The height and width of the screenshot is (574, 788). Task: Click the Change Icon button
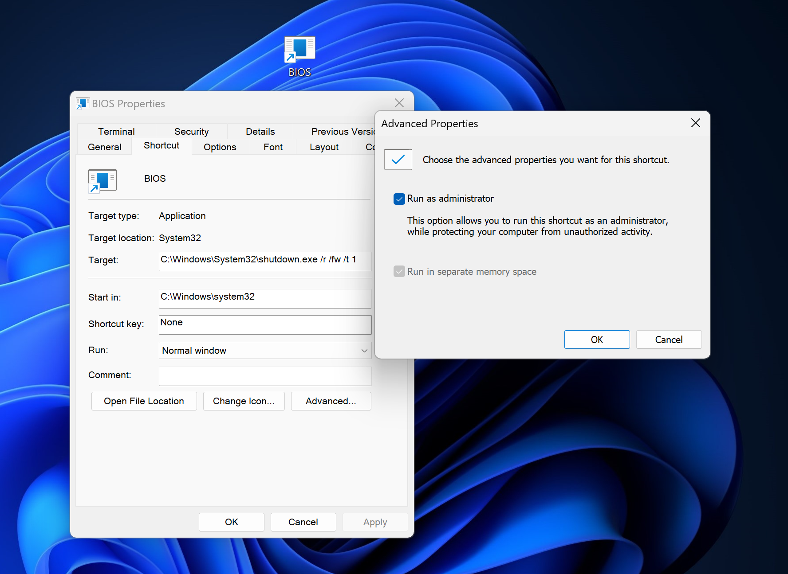tap(244, 401)
